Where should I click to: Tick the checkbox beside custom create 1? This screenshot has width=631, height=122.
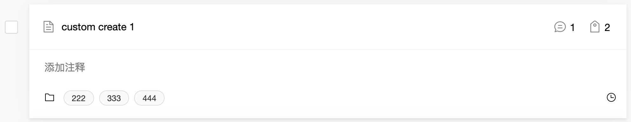point(11,27)
